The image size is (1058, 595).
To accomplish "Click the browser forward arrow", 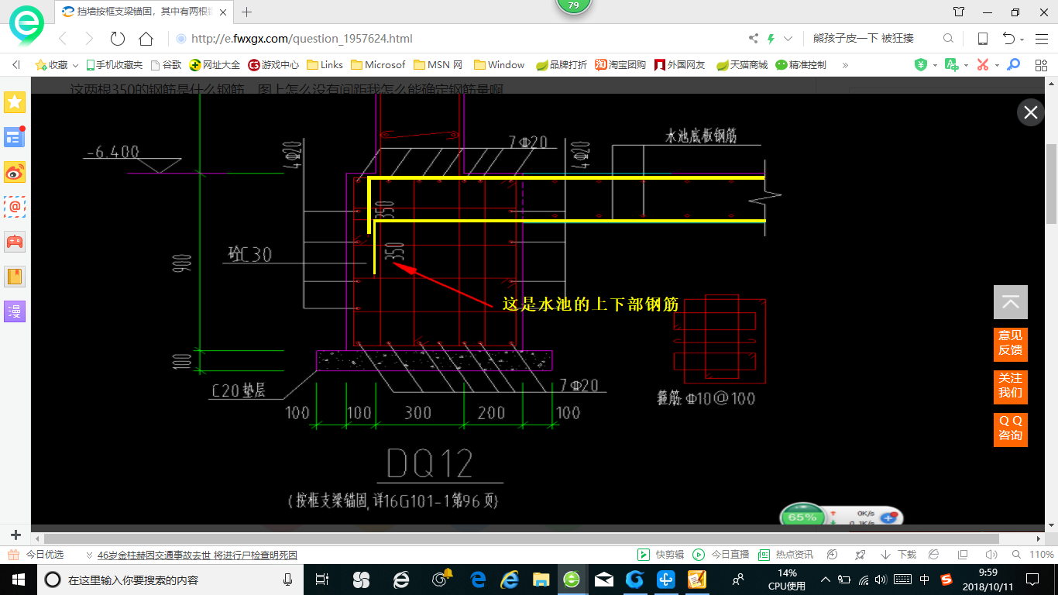I will [89, 39].
